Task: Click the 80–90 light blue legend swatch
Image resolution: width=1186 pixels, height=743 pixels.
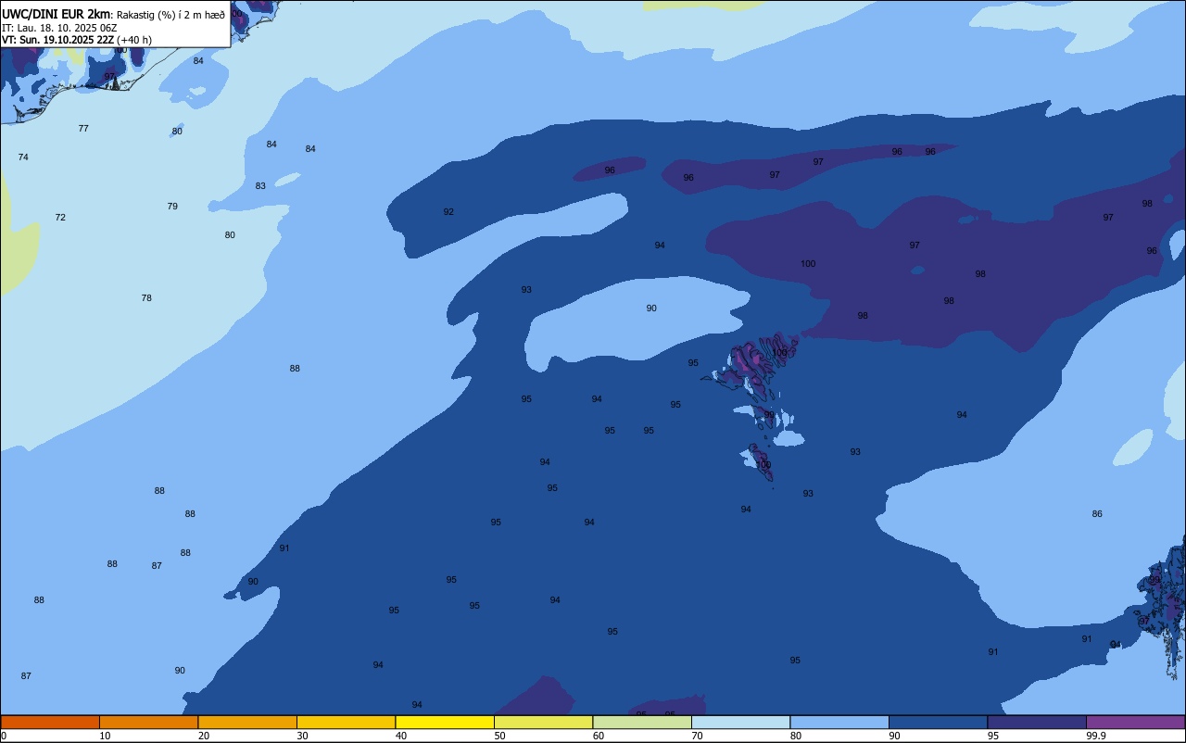Action: 839,722
